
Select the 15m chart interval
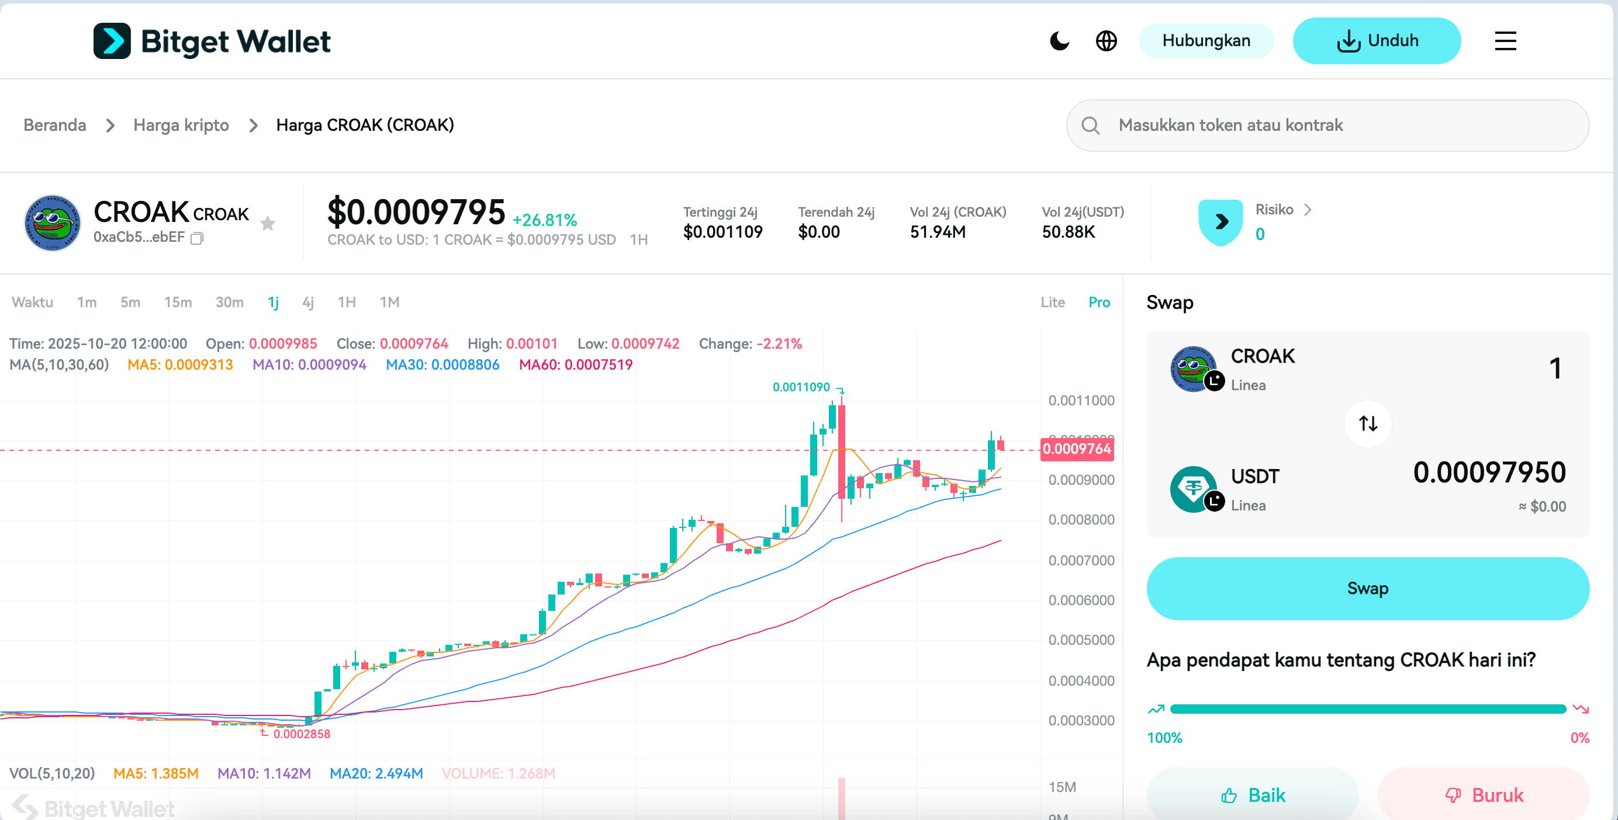pos(178,303)
